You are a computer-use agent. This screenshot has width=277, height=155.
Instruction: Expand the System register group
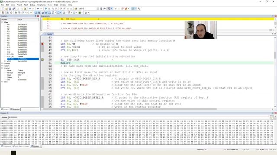click(2, 66)
